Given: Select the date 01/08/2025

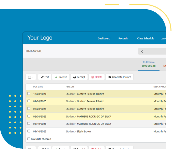Looking at the screenshot, I should [40, 101].
